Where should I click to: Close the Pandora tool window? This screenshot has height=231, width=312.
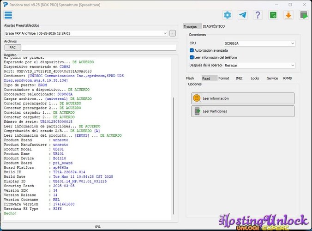click(x=304, y=5)
